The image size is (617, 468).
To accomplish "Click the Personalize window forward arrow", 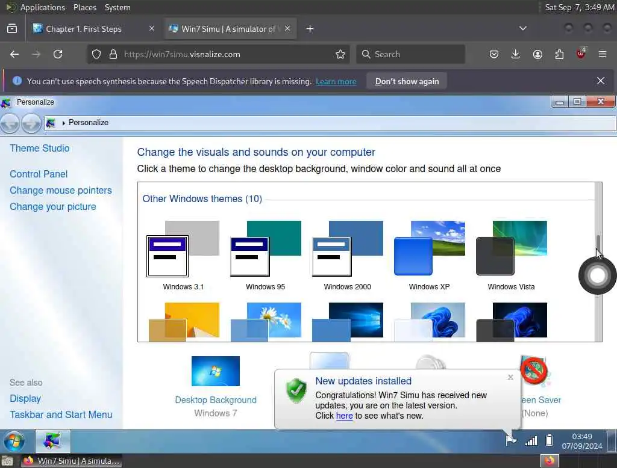I will coord(31,123).
